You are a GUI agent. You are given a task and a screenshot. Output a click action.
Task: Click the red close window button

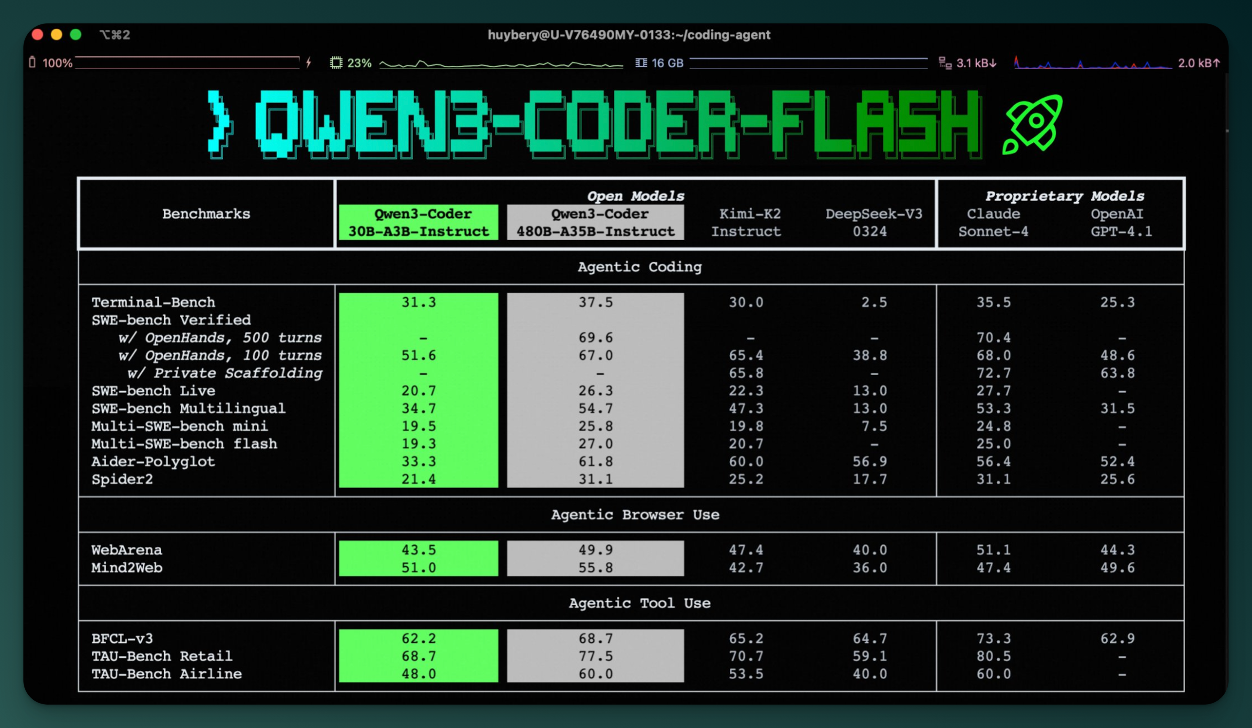pyautogui.click(x=37, y=35)
